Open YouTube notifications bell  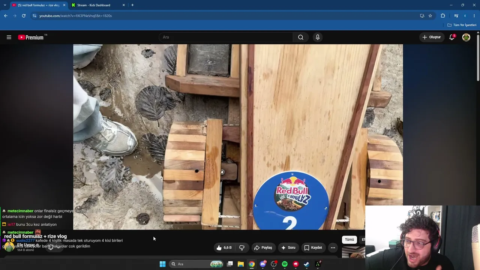[452, 37]
